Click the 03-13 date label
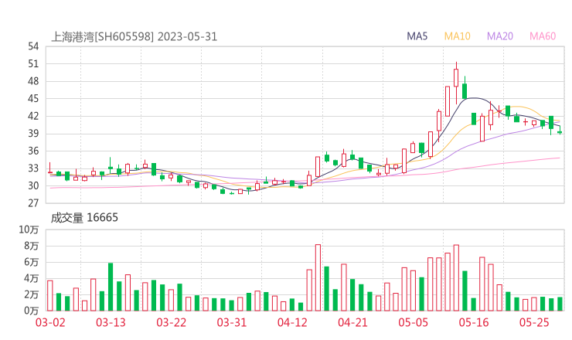The height and width of the screenshot is (340, 572). [111, 322]
